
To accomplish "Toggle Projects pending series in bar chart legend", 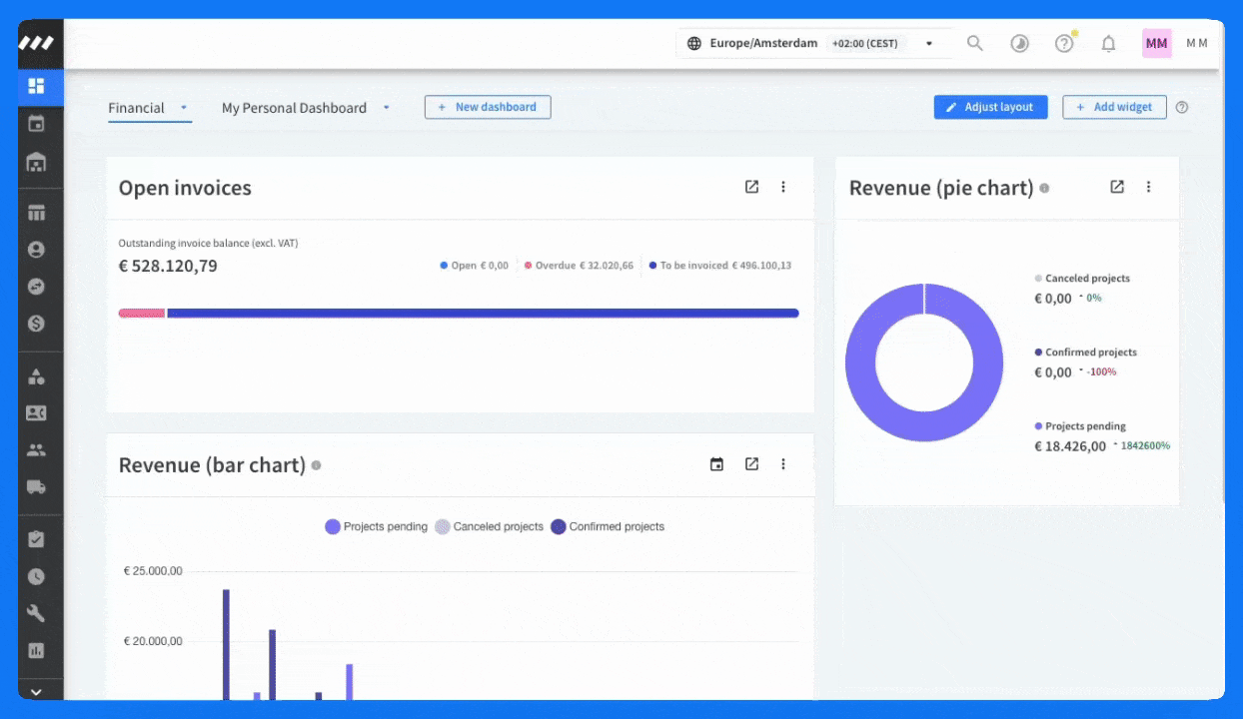I will click(x=376, y=526).
